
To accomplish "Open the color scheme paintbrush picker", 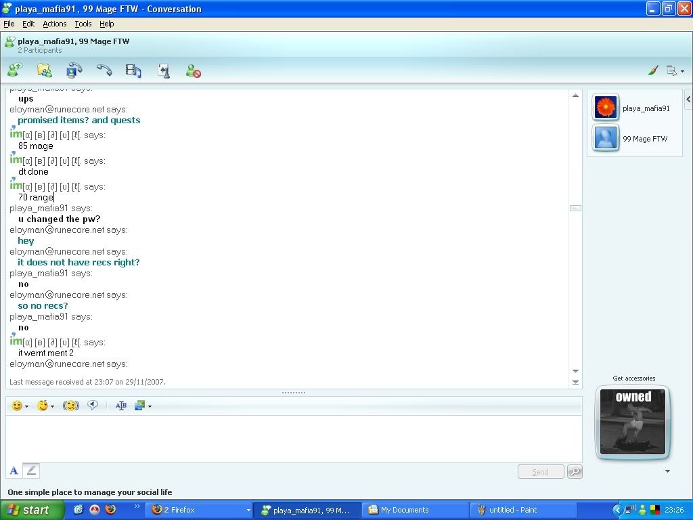I will (x=653, y=70).
